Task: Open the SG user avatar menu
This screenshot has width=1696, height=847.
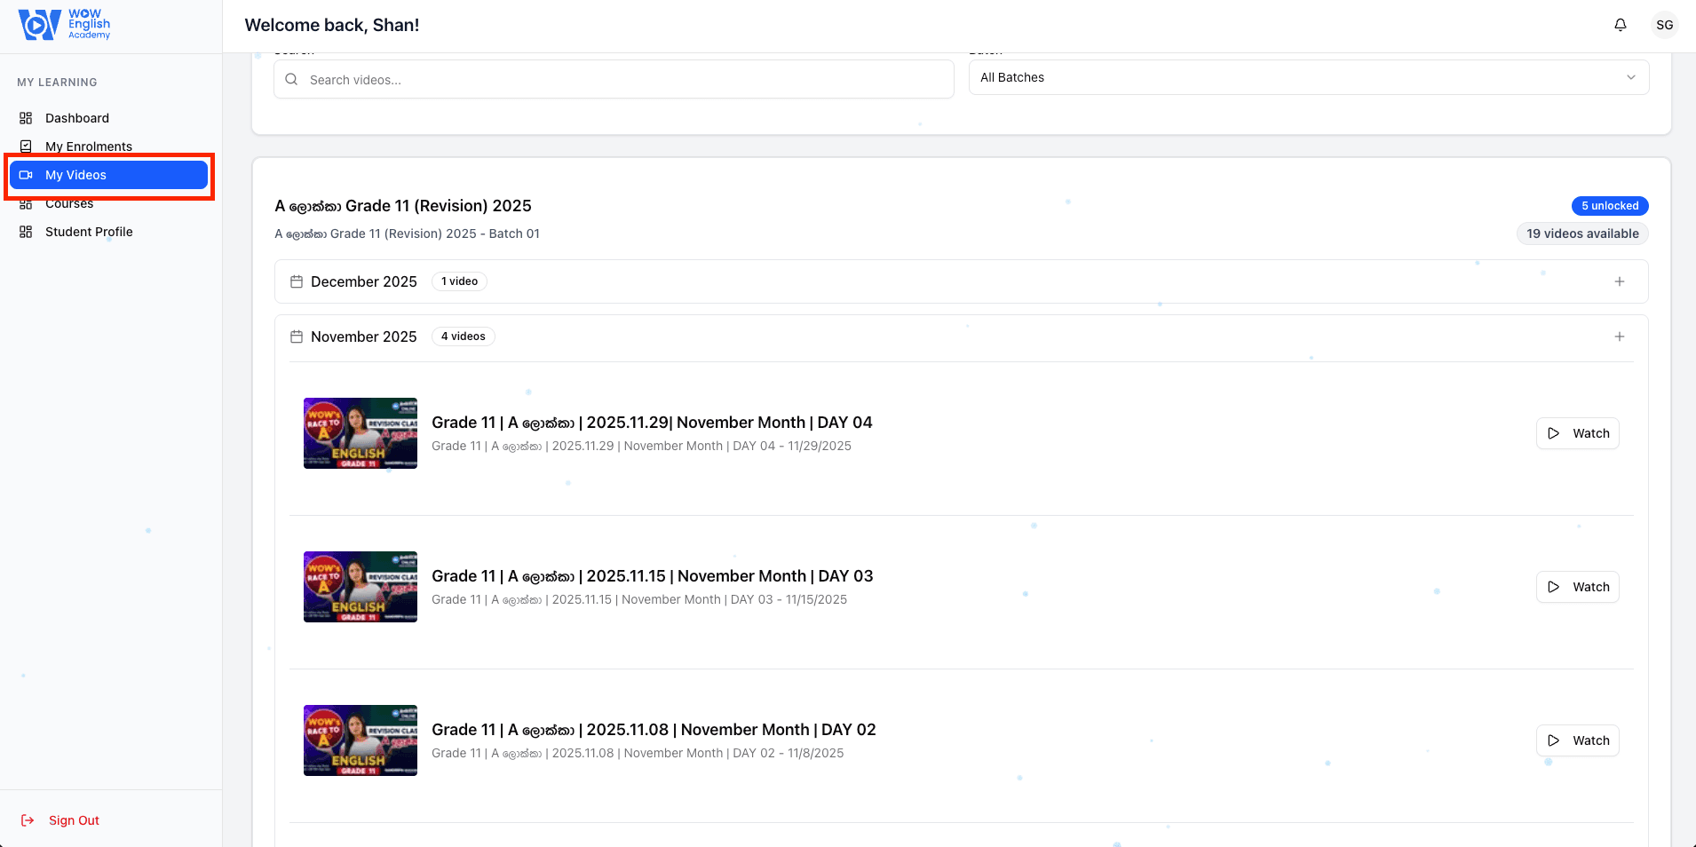Action: click(1664, 25)
